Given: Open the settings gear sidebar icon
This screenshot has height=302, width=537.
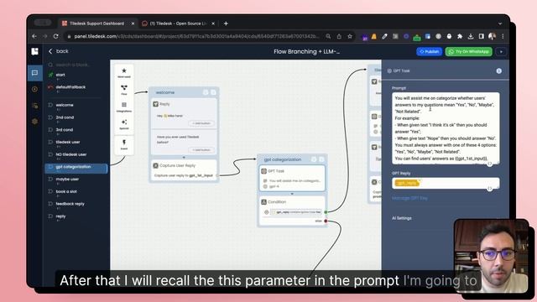Looking at the screenshot, I should pyautogui.click(x=35, y=122).
